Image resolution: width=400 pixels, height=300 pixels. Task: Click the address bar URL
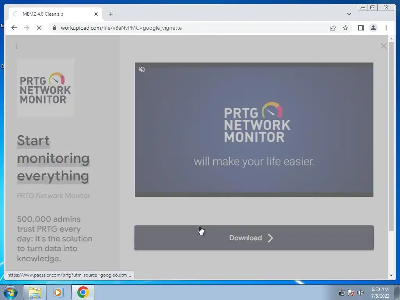pos(121,28)
